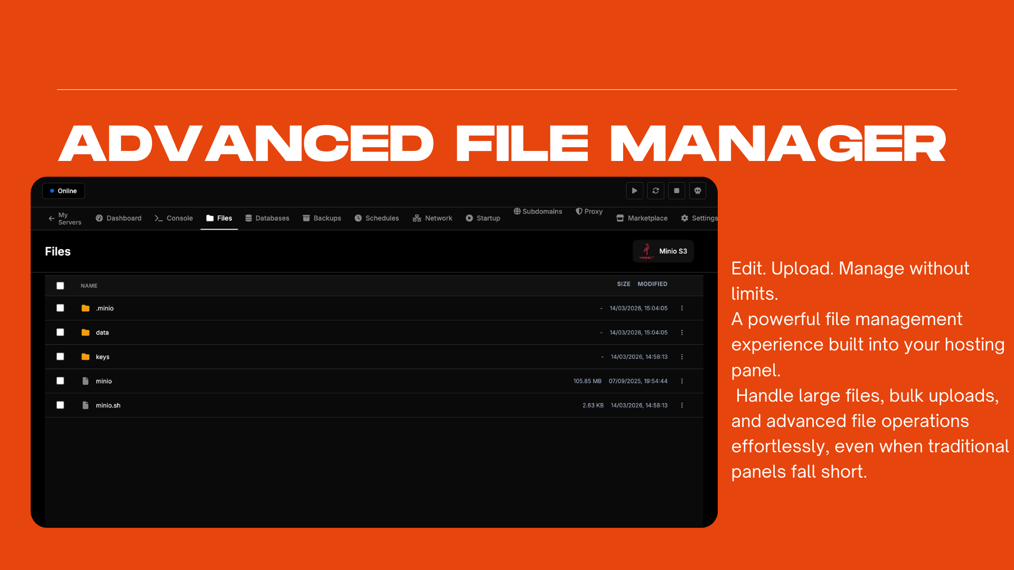Open the data folder by name
Viewport: 1014px width, 570px height.
click(x=102, y=332)
